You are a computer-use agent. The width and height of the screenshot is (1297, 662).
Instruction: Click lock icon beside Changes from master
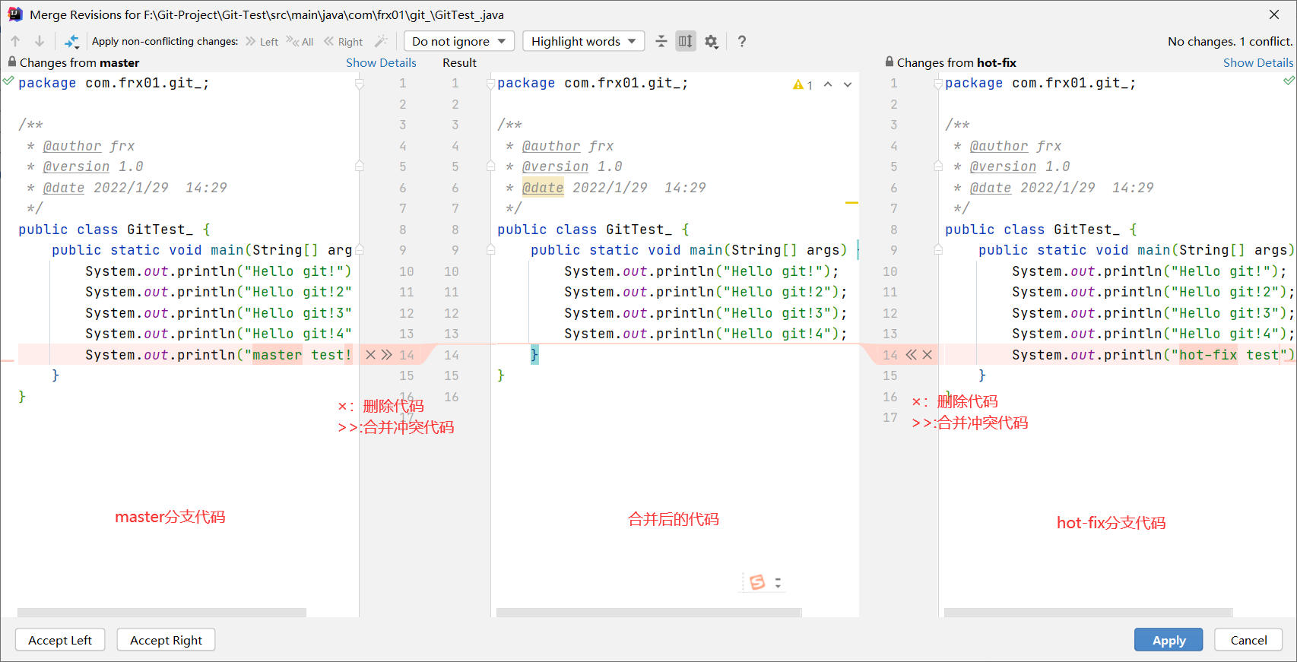coord(11,62)
